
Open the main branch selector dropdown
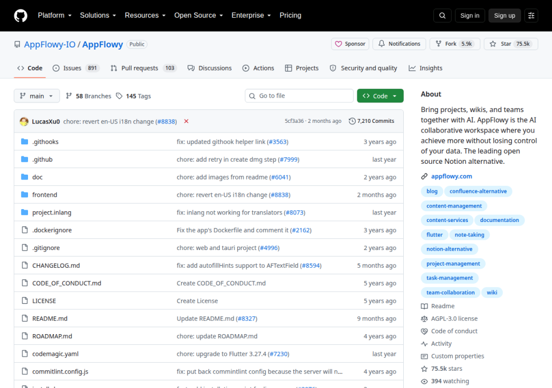pyautogui.click(x=37, y=96)
